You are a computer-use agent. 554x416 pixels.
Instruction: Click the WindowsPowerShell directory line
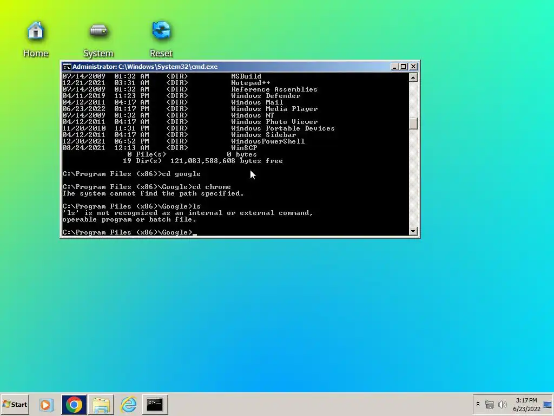click(x=183, y=141)
